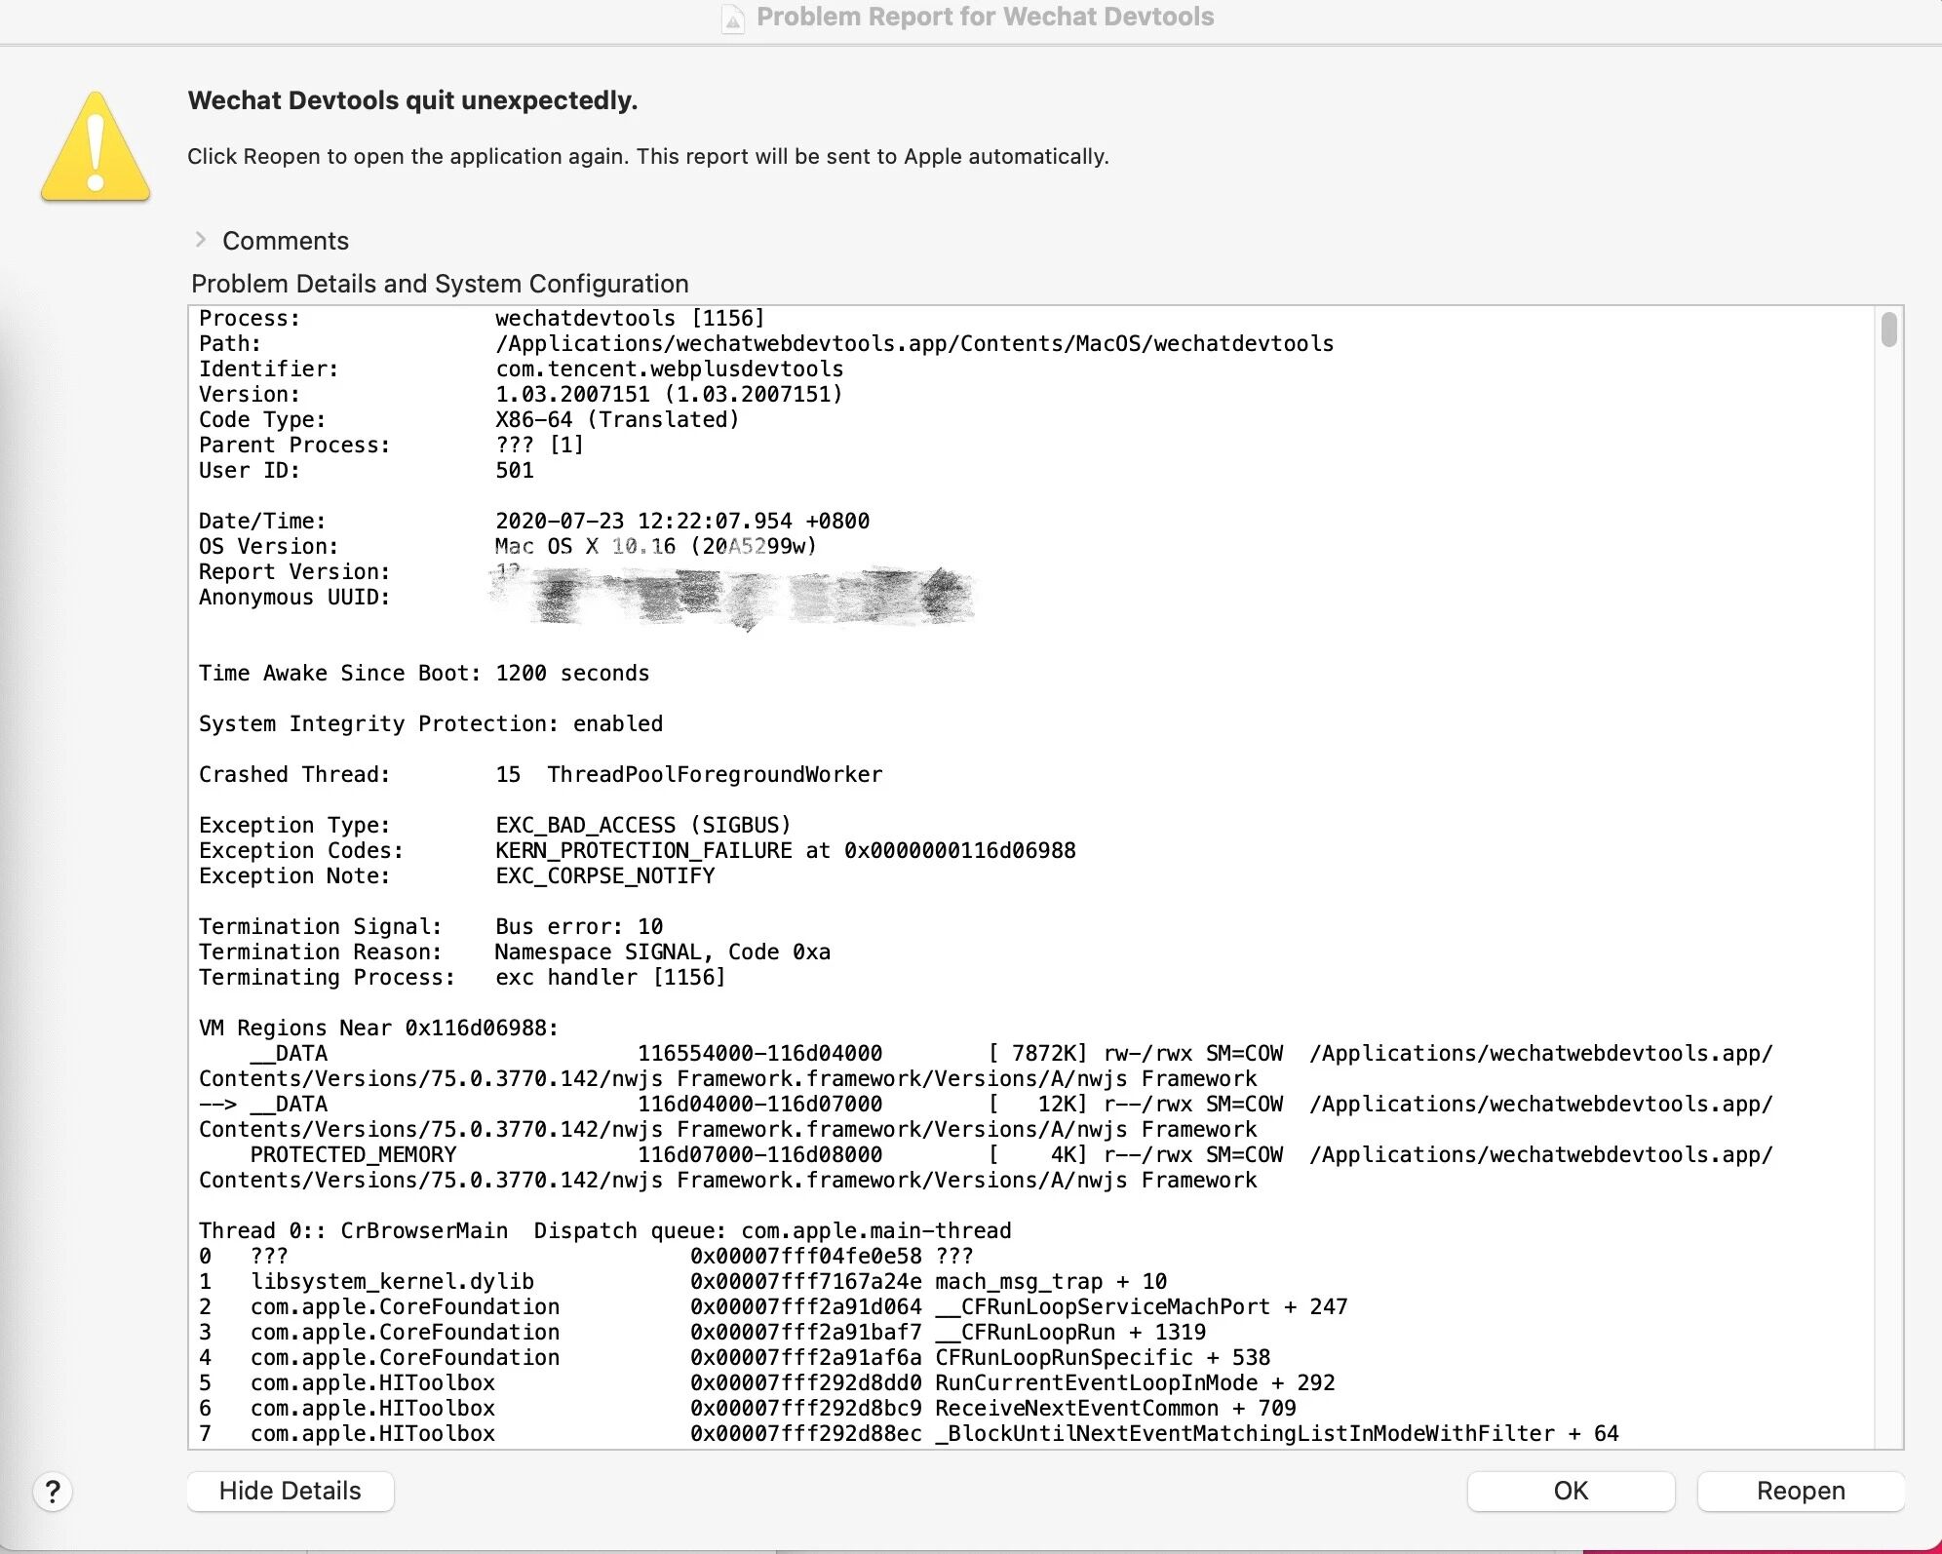Open help with the question mark button
Image resolution: width=1942 pixels, height=1554 pixels.
pyautogui.click(x=53, y=1491)
